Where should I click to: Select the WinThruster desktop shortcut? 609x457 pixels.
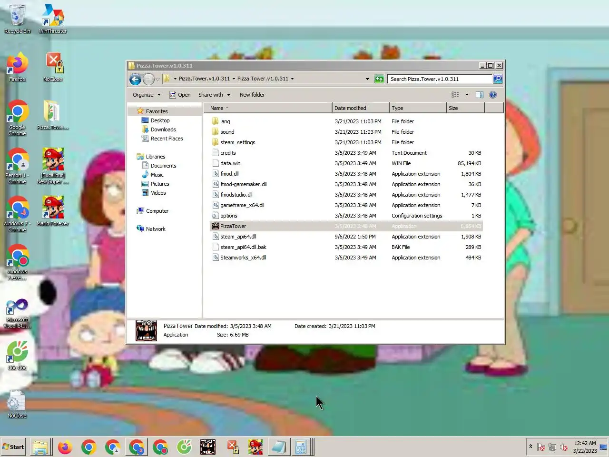pos(53,19)
